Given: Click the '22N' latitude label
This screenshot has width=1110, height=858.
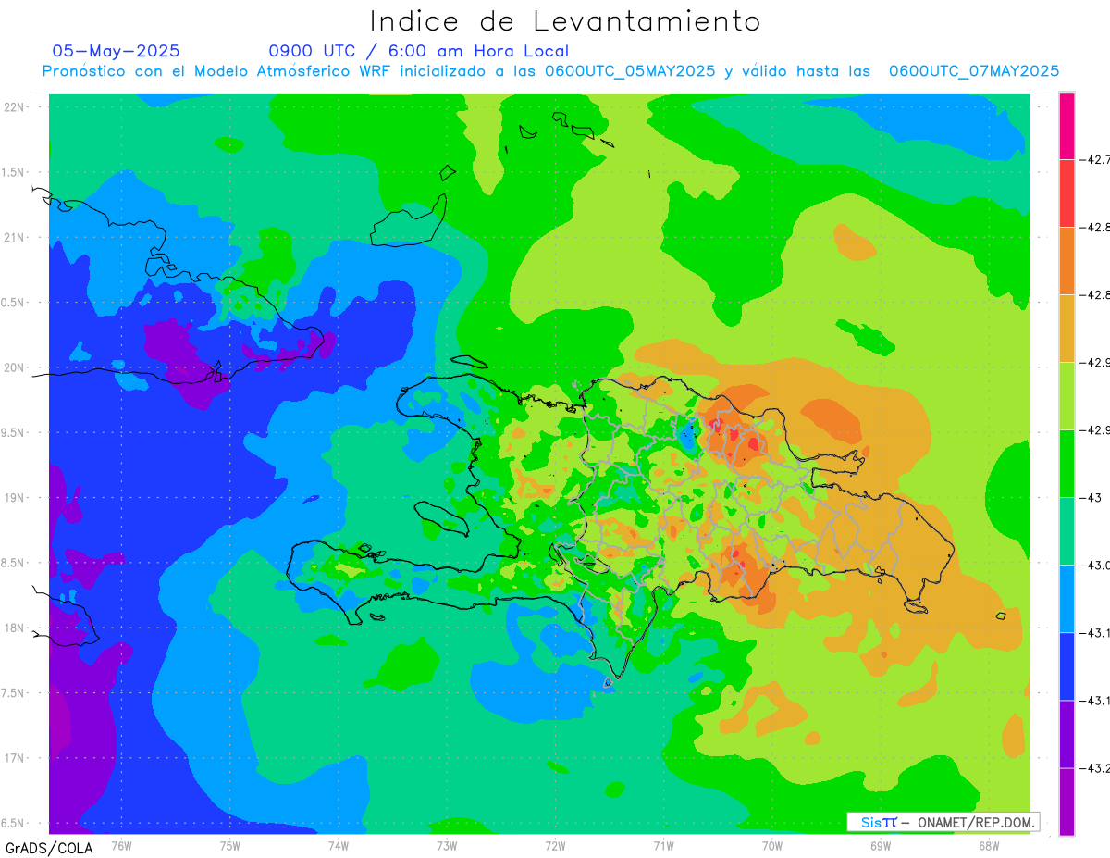Looking at the screenshot, I should tap(15, 107).
